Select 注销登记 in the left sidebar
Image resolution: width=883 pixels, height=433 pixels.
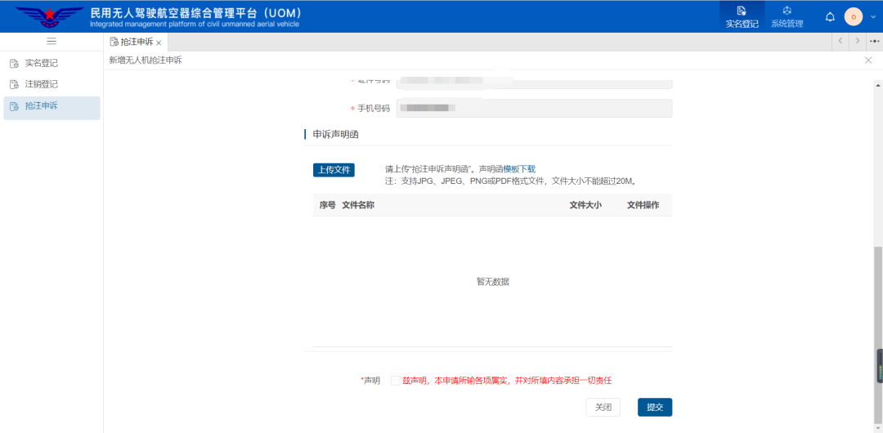(41, 84)
